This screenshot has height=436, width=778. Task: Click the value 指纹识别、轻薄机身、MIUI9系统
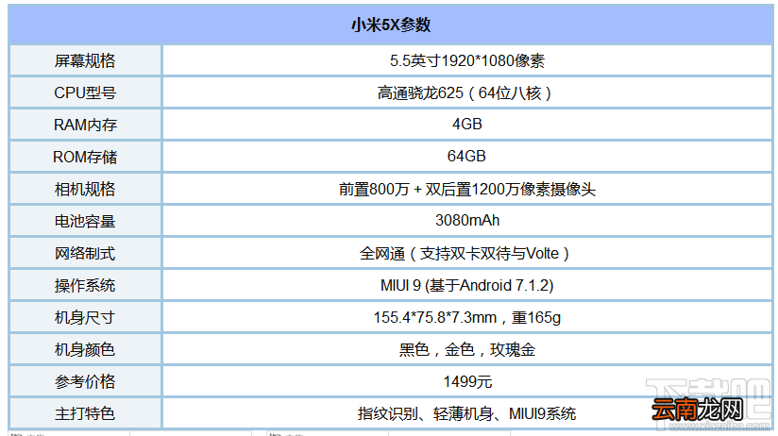(x=467, y=413)
